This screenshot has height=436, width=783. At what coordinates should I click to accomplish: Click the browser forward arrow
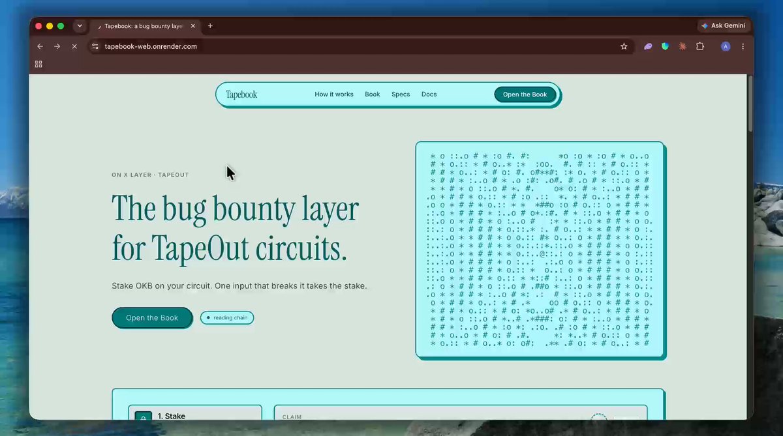pos(57,46)
